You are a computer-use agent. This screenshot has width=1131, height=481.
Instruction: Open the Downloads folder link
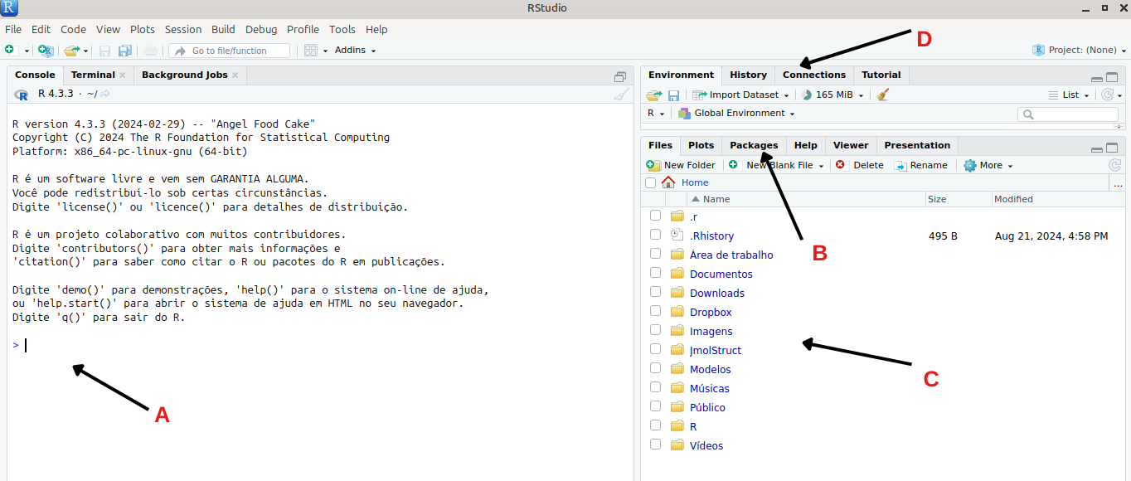coord(717,293)
